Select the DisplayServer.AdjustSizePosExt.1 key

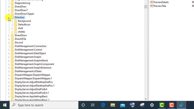32,93
